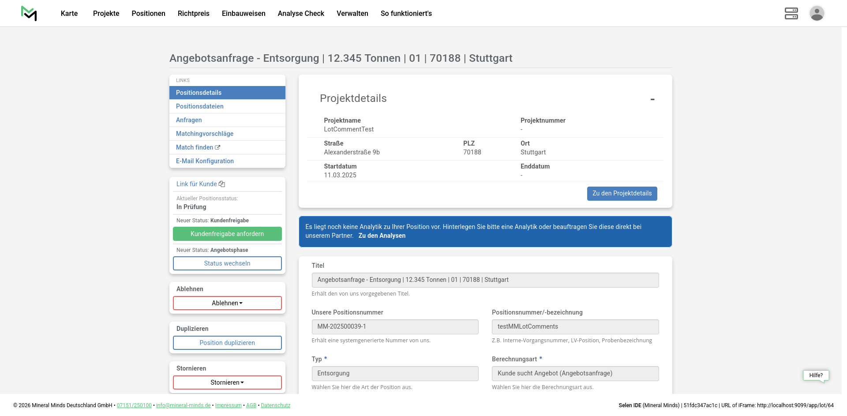Open the user profile avatar
This screenshot has height=416, width=847.
[817, 13]
